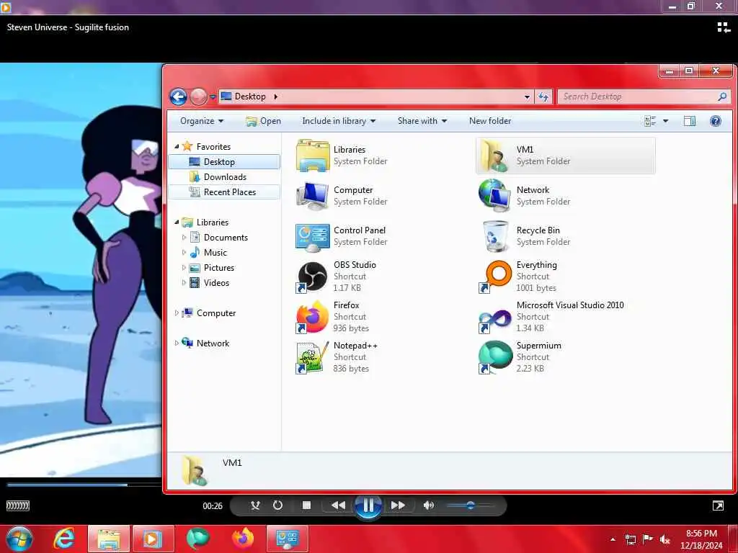Collapse the Libraries tree group
This screenshot has width=738, height=553.
coord(177,222)
